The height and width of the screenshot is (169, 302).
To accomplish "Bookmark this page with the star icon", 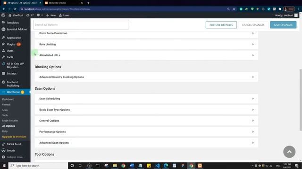I will pyautogui.click(x=234, y=9).
